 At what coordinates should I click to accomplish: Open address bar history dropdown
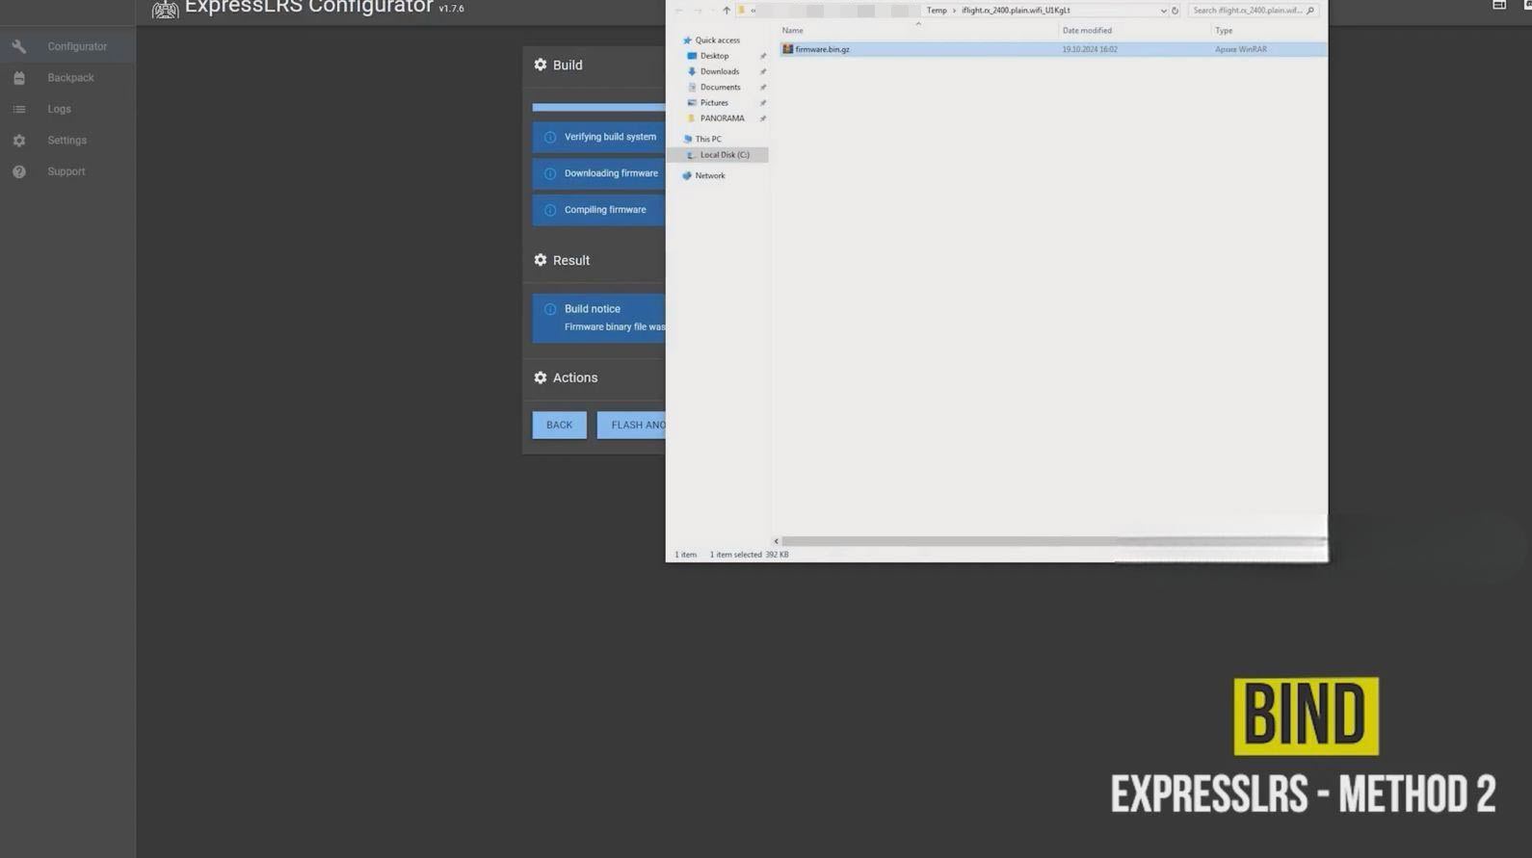coord(1163,11)
